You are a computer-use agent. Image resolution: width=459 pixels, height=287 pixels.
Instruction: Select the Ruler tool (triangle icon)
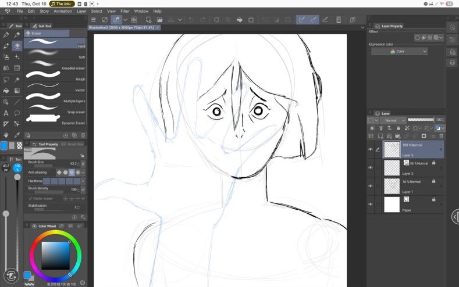(x=6, y=124)
